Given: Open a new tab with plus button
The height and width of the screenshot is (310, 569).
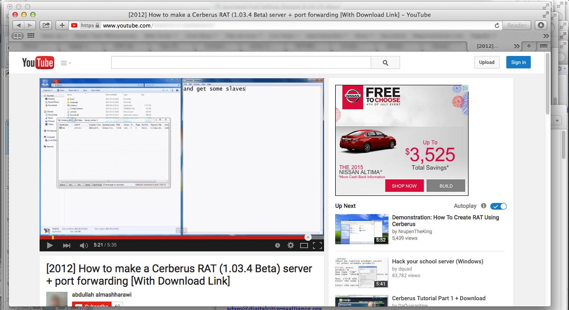Looking at the screenshot, I should [529, 46].
